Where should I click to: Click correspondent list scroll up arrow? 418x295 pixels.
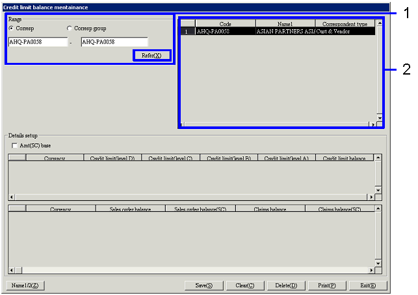pos(380,23)
